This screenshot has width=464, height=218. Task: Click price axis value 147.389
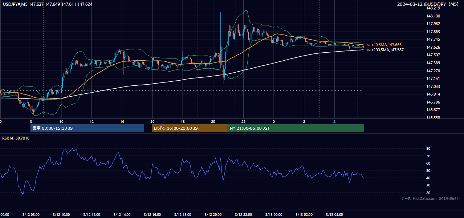click(434, 63)
